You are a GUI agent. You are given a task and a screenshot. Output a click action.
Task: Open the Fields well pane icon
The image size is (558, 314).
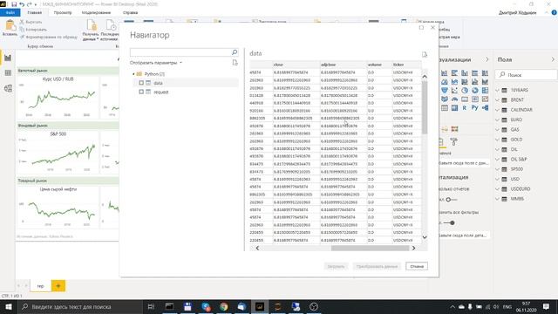coord(441,141)
